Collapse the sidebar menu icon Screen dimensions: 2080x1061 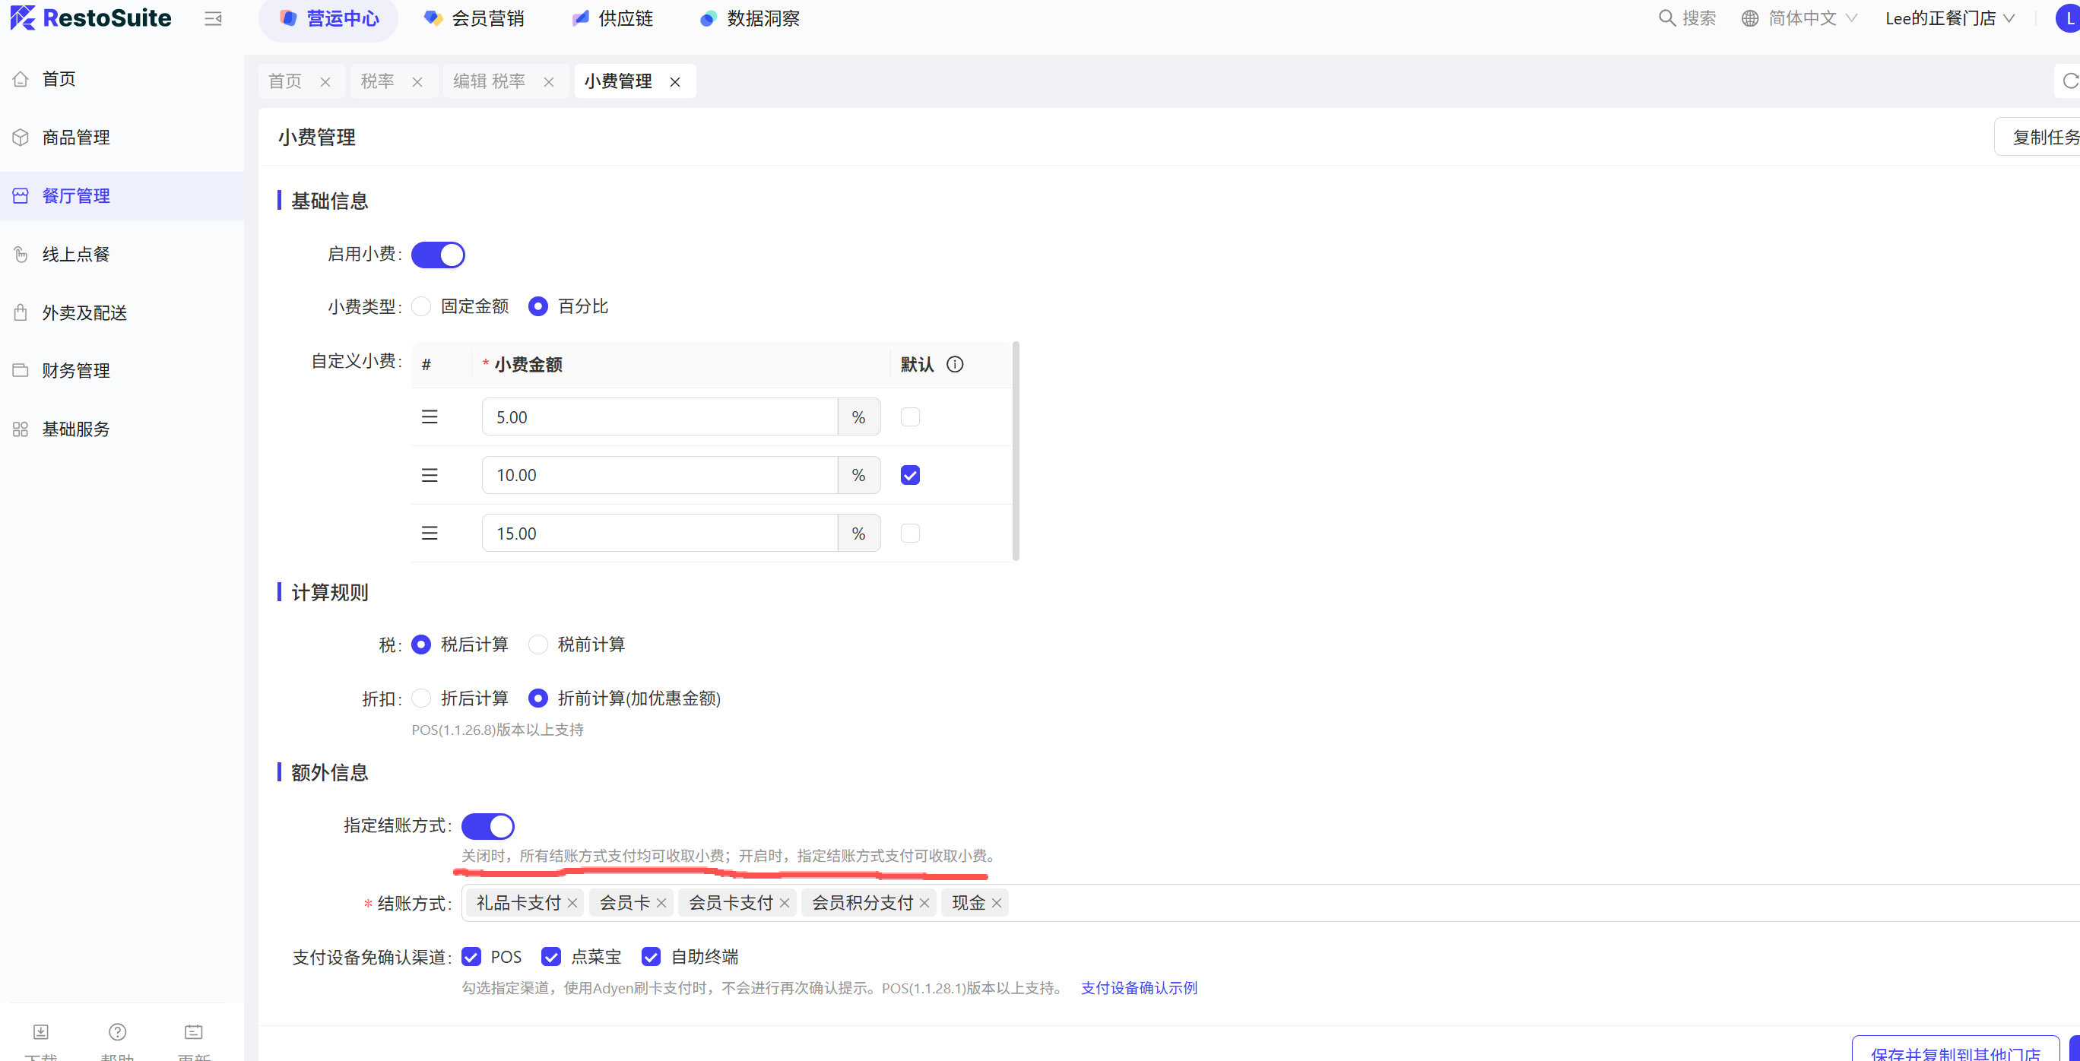(x=213, y=18)
